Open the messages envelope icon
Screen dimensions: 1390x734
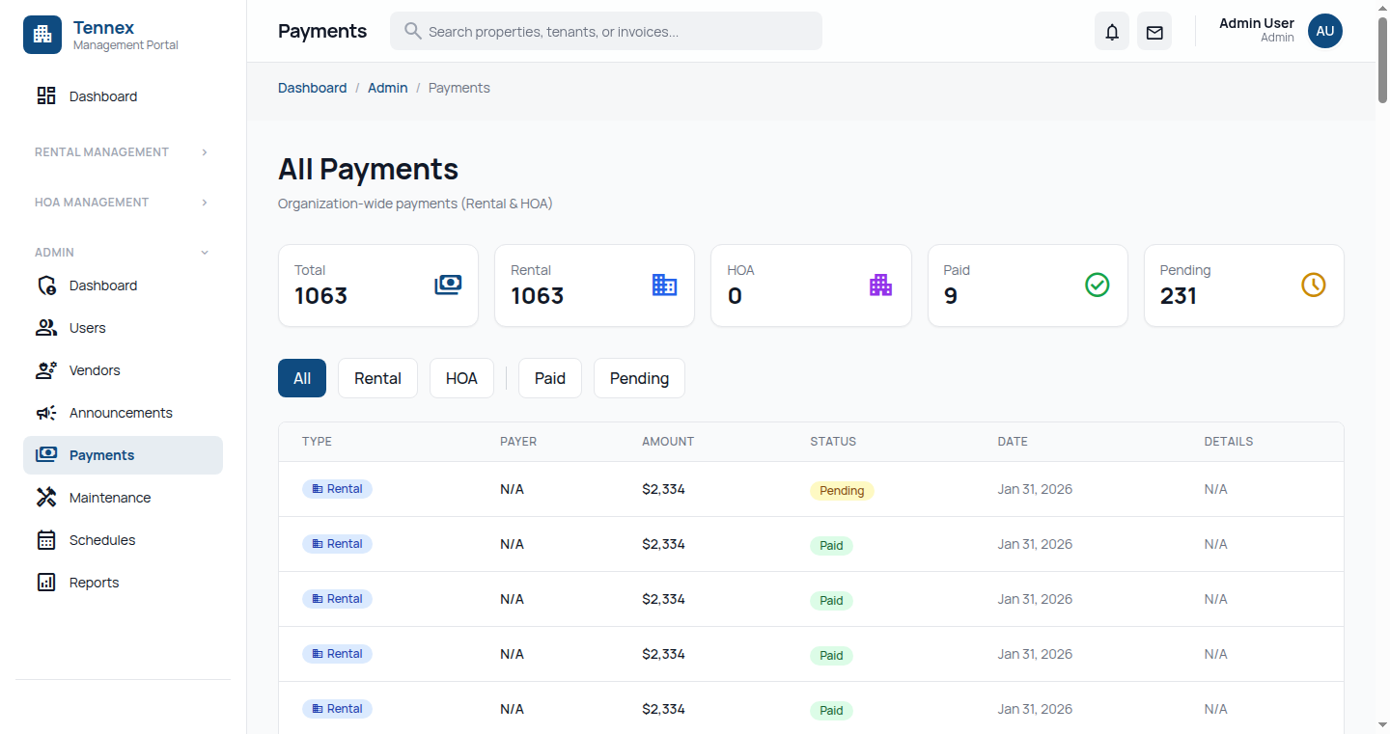click(x=1154, y=31)
